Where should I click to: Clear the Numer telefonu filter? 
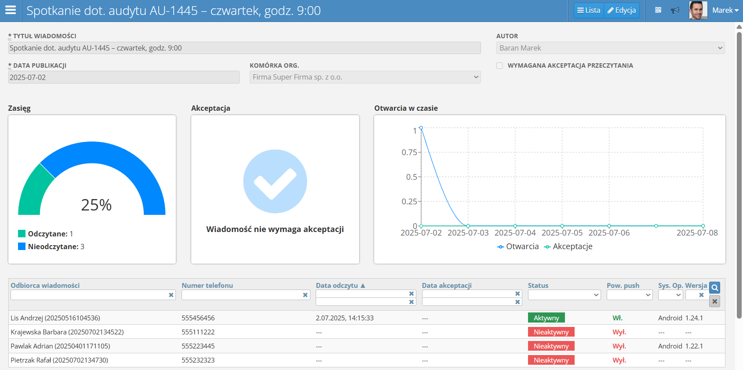[305, 295]
